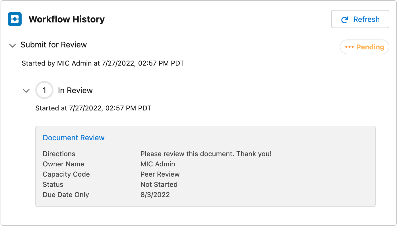Click the Not Started status value
Image resolution: width=397 pixels, height=226 pixels.
[x=159, y=185]
